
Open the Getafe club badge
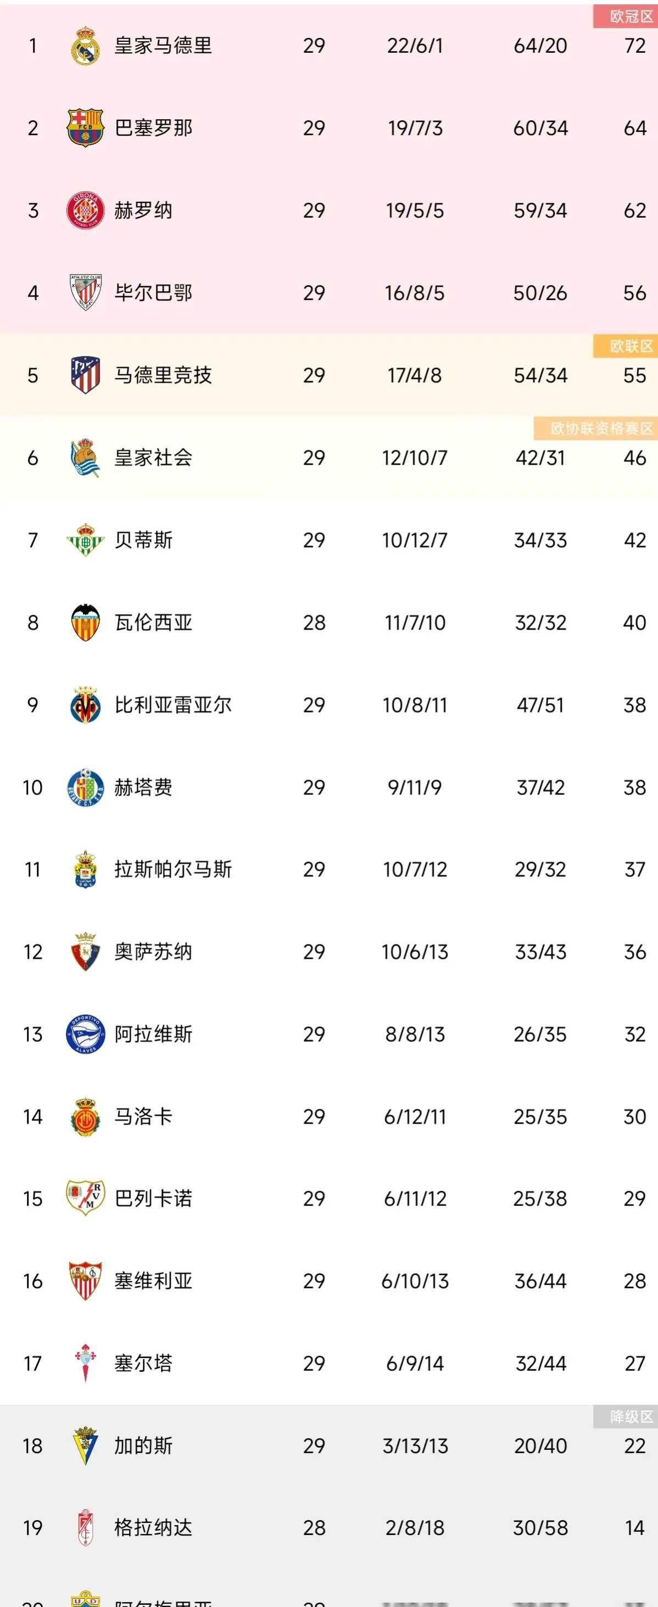point(85,787)
